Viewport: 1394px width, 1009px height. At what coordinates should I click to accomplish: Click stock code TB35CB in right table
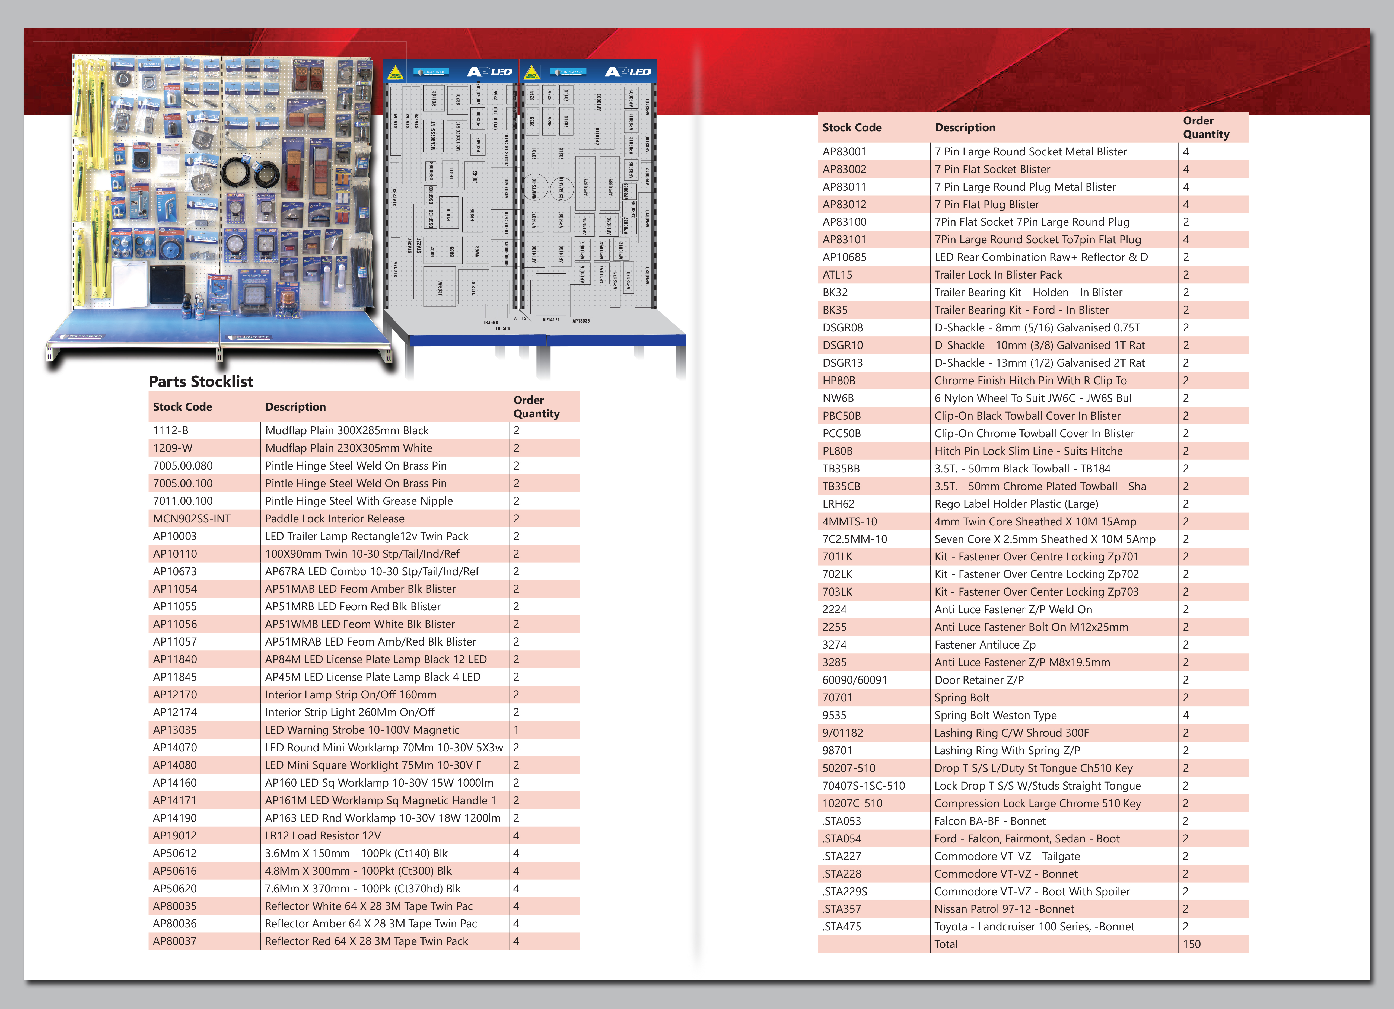pyautogui.click(x=841, y=486)
